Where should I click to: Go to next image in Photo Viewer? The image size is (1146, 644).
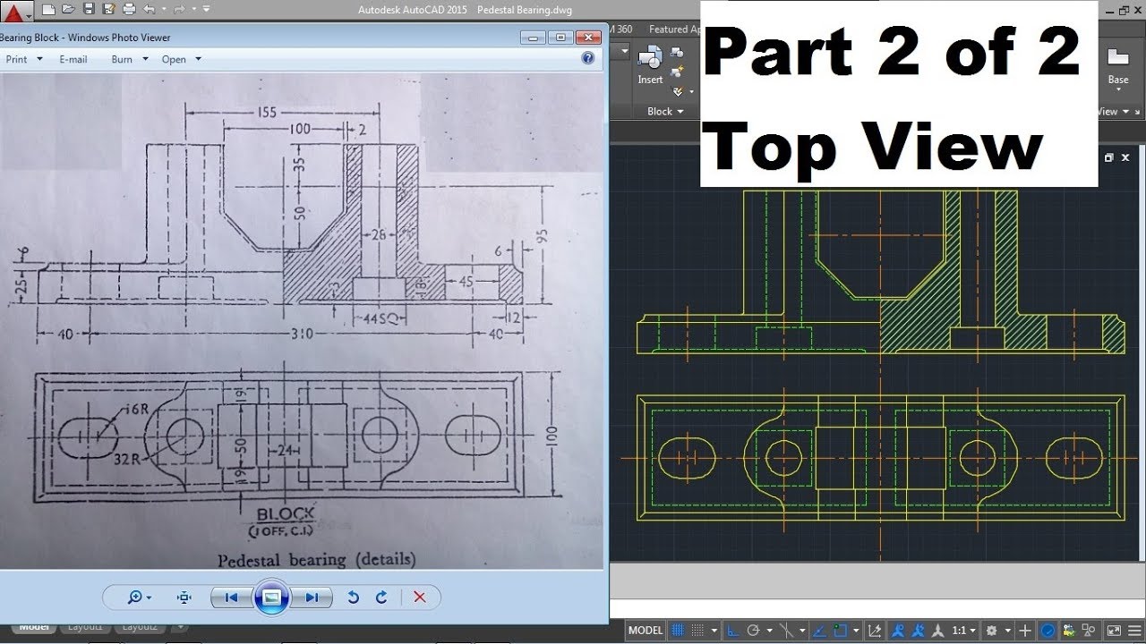(x=312, y=597)
